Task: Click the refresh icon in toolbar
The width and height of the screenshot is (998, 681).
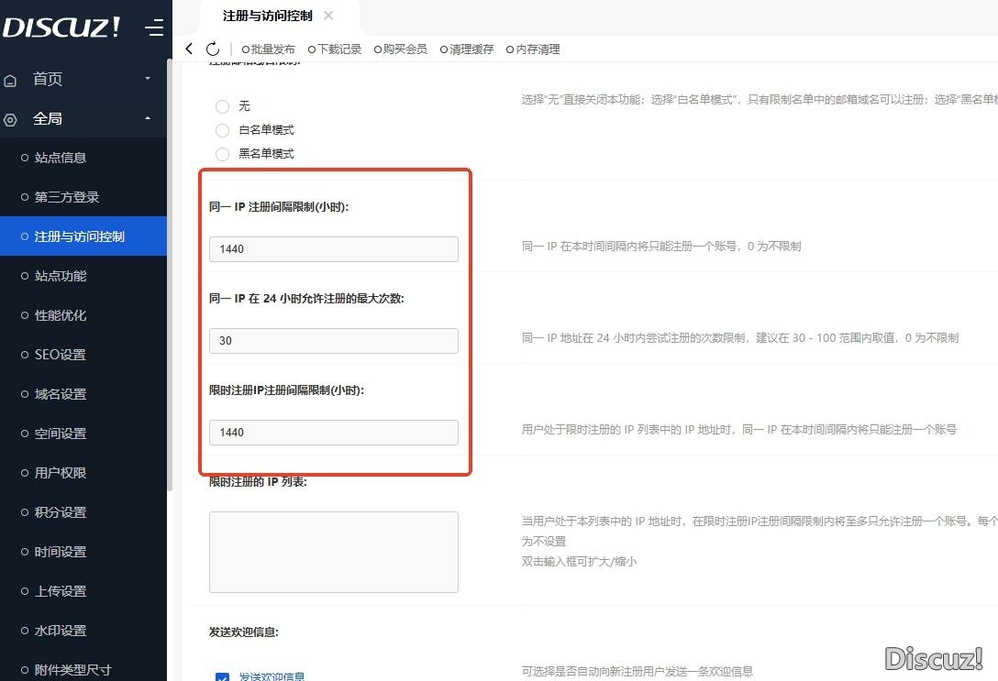Action: point(213,49)
